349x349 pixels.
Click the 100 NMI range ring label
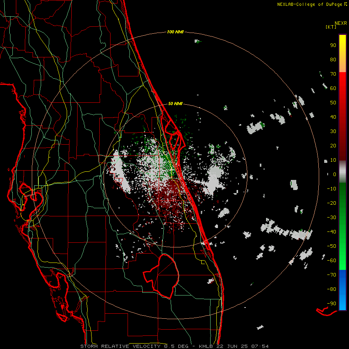point(175,32)
